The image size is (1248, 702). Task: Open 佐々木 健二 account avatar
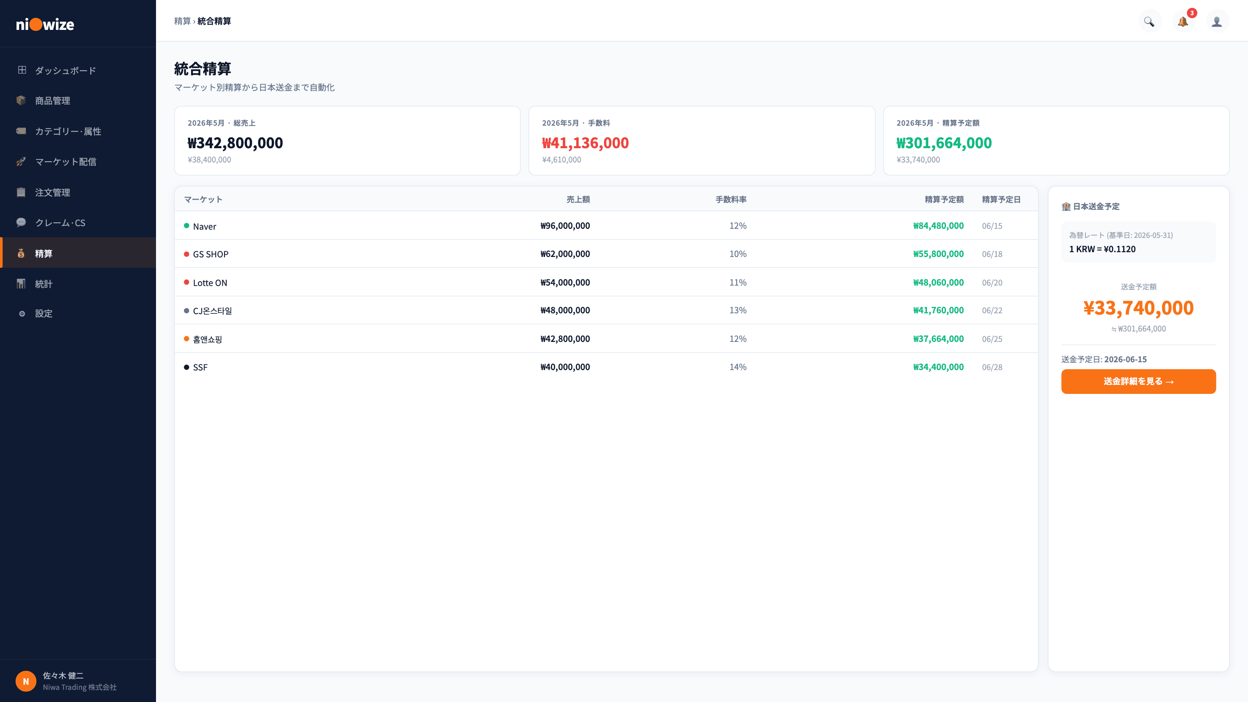coord(26,681)
